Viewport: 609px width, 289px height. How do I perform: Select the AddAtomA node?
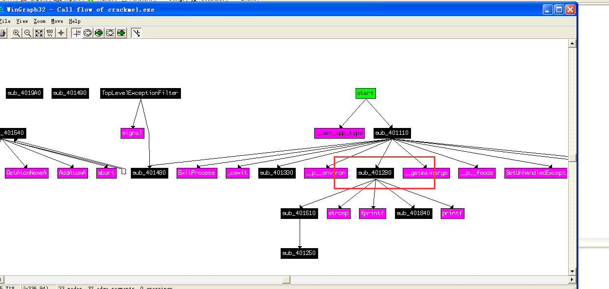pyautogui.click(x=72, y=173)
